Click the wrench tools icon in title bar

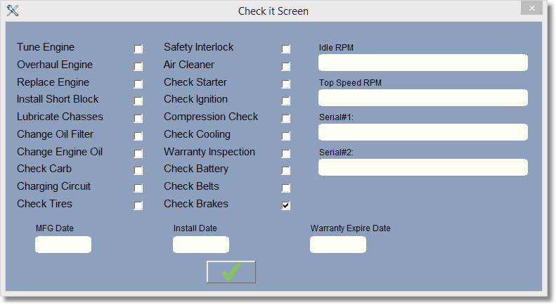click(x=12, y=11)
